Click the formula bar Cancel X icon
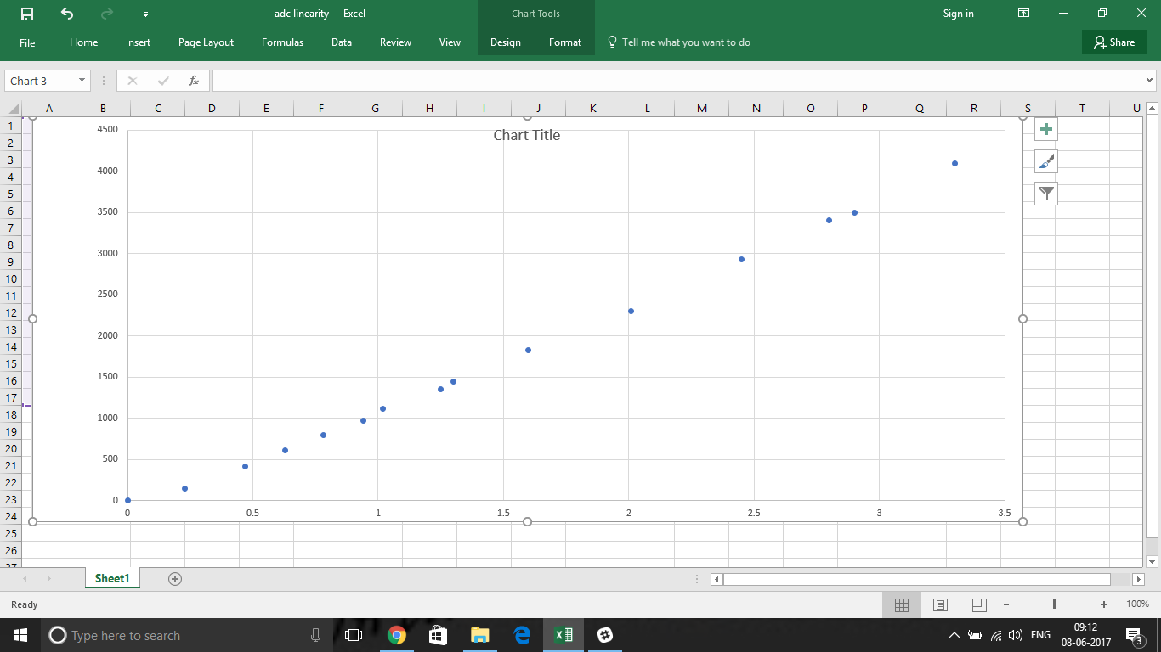Image resolution: width=1161 pixels, height=652 pixels. [133, 81]
